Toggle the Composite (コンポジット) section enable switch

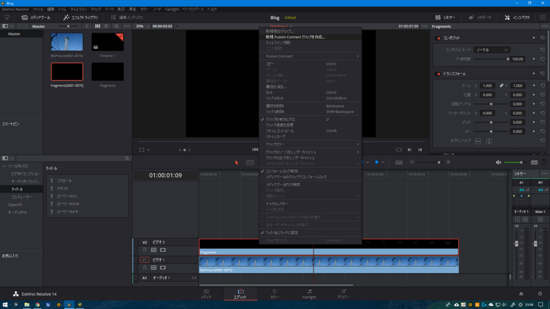pyautogui.click(x=438, y=38)
